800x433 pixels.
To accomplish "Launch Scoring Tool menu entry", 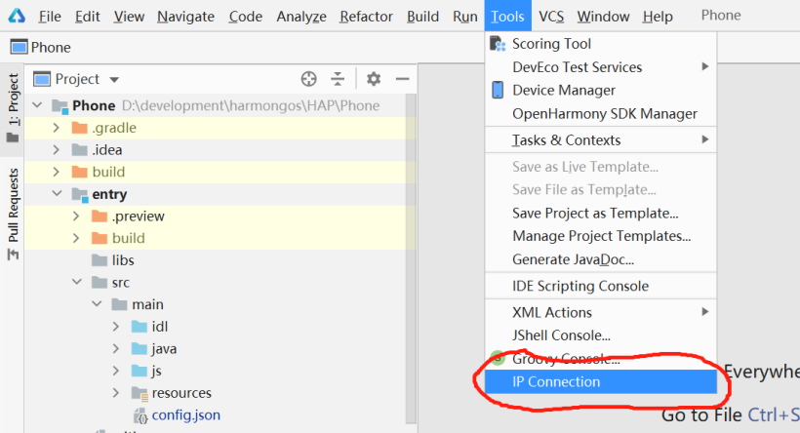I will point(551,43).
